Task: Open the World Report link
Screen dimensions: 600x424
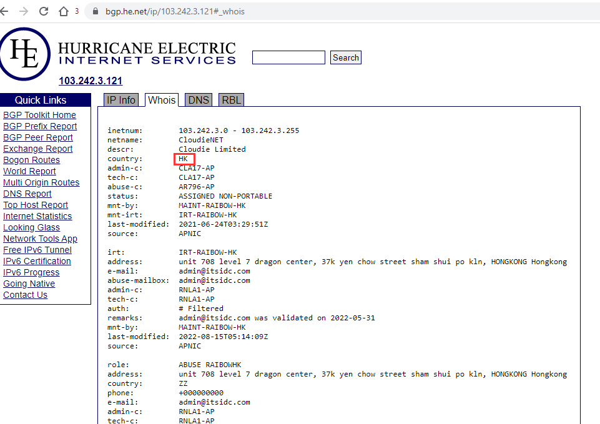Action: [29, 171]
